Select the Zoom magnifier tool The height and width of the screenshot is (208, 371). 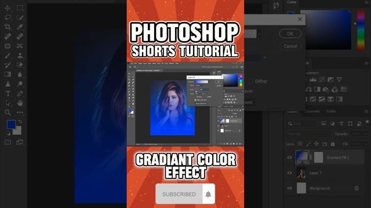pyautogui.click(x=8, y=113)
